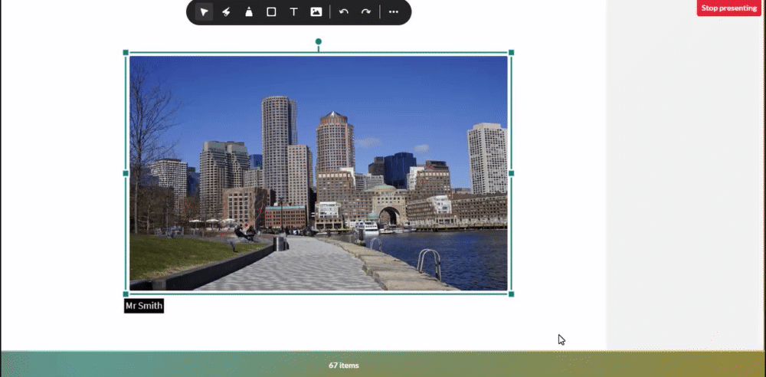The image size is (766, 377).
Task: Click the 67 items status bar
Action: [x=343, y=366]
